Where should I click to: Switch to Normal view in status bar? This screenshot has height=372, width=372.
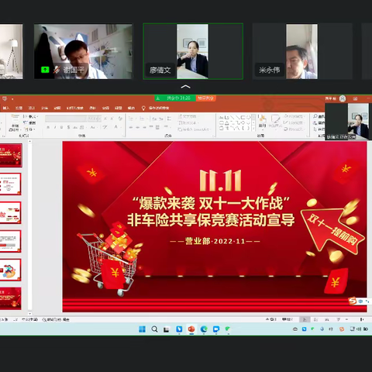tap(305, 319)
